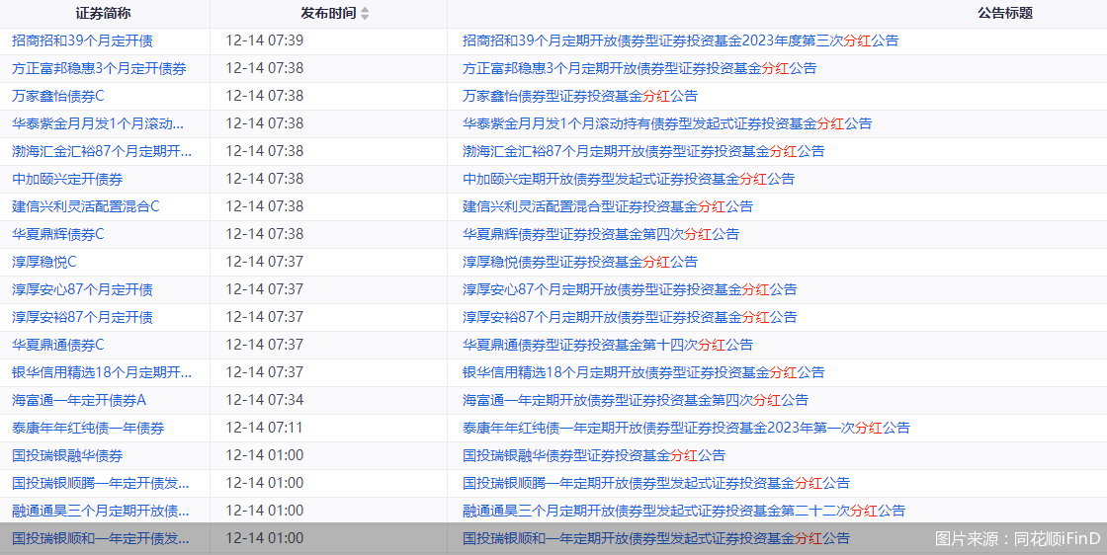Open announcement 万家鑫怡债券型证券投资基金分红公告
The image size is (1107, 555).
[x=580, y=96]
